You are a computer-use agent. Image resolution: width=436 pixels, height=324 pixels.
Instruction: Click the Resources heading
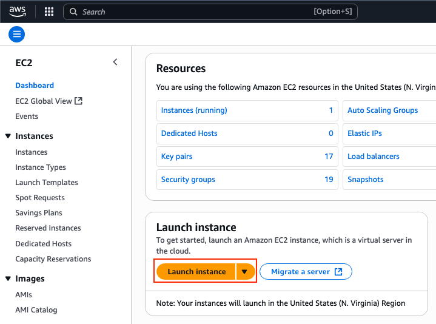coord(181,69)
